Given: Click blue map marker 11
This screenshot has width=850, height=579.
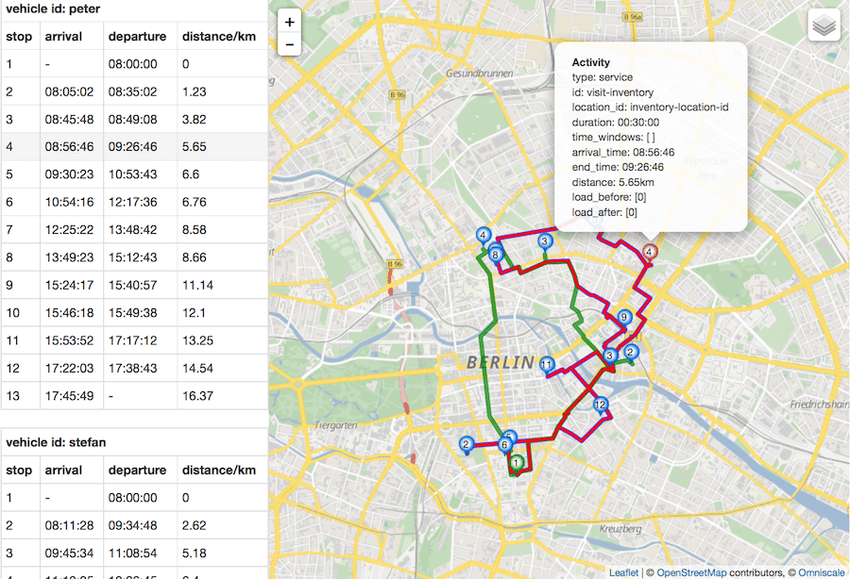Looking at the screenshot, I should 547,364.
